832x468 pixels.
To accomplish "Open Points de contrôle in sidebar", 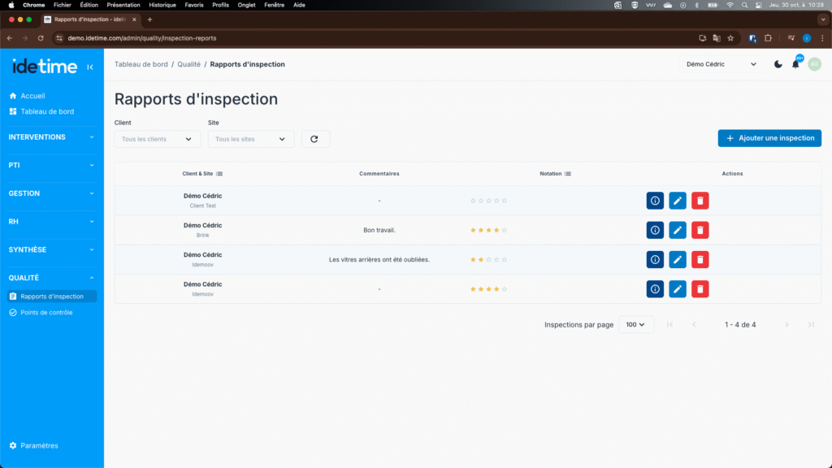I will [46, 312].
